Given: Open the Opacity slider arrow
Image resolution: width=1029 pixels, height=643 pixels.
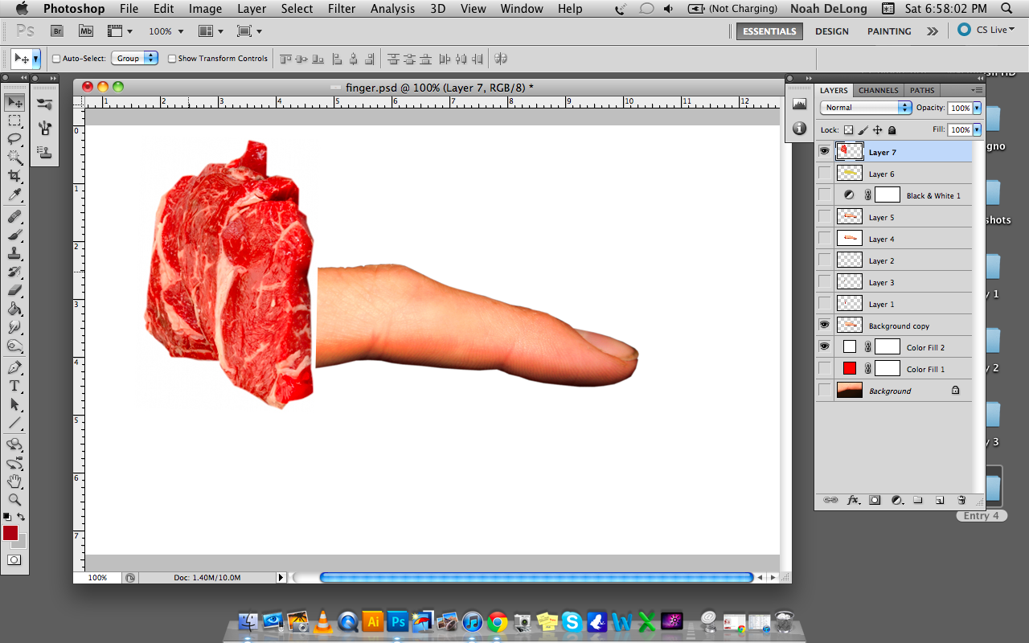Looking at the screenshot, I should coord(977,108).
